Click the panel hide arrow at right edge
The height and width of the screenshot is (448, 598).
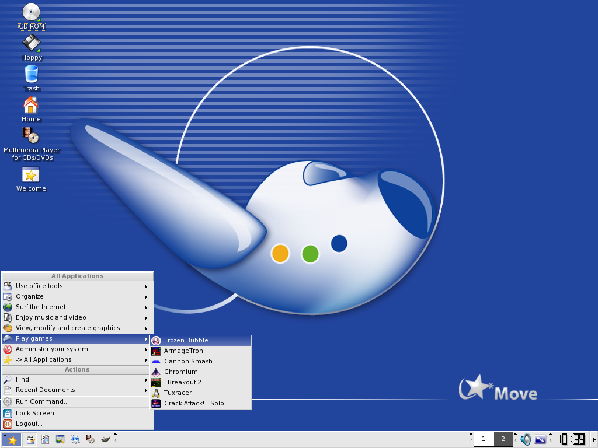(x=594, y=440)
